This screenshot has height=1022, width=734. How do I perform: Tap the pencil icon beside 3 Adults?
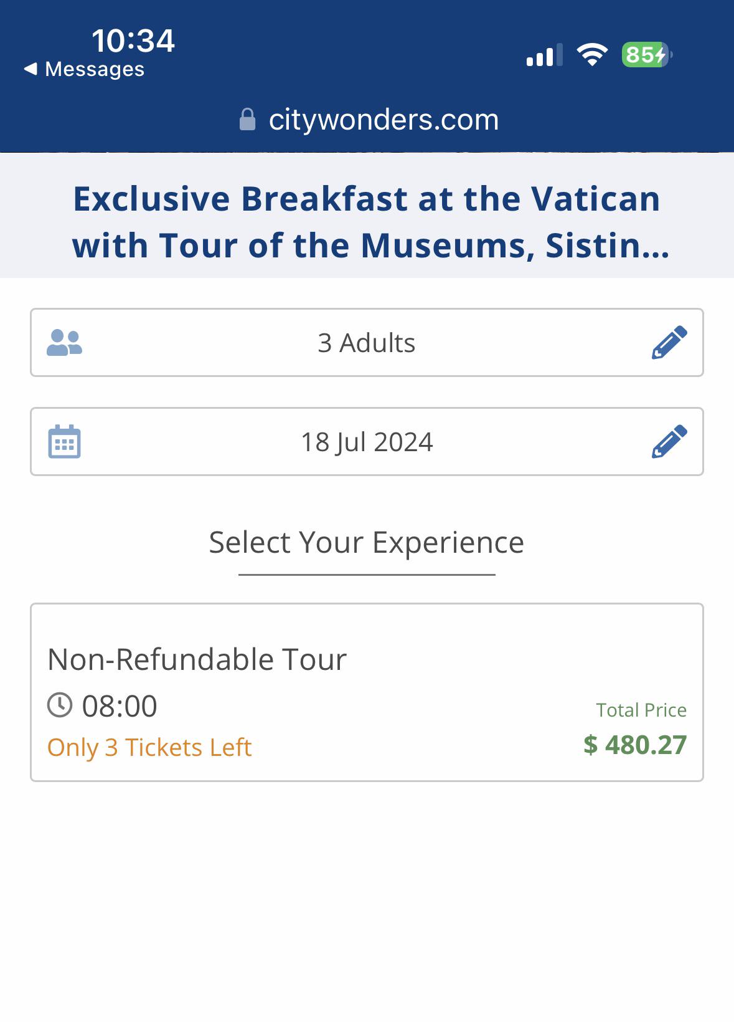click(669, 342)
